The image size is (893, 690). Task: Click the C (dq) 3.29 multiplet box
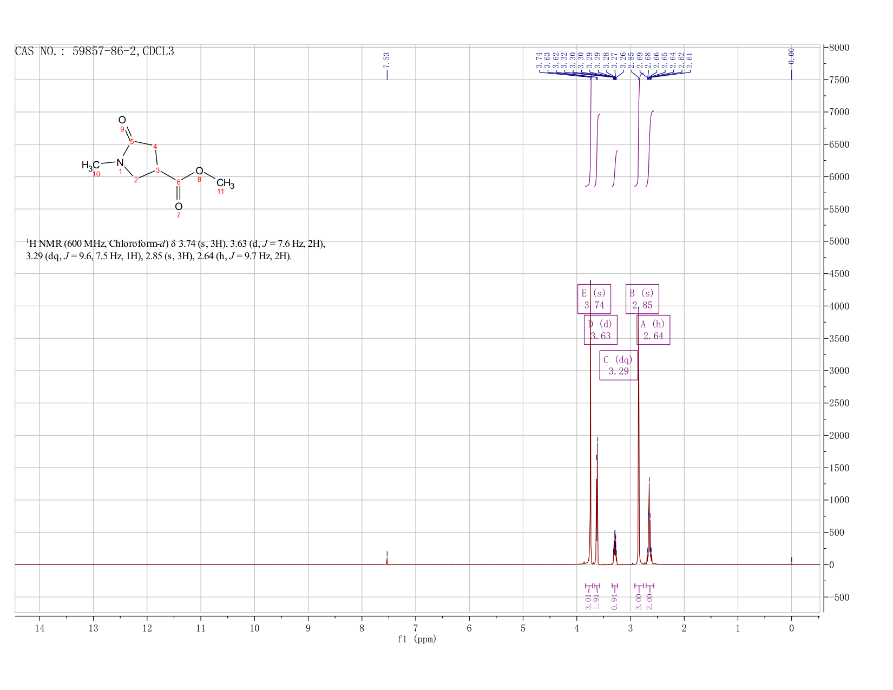(618, 365)
